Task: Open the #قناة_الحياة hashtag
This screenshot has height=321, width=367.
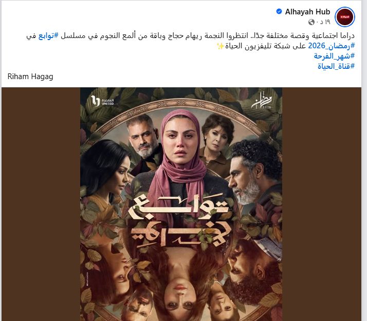Action: point(336,66)
